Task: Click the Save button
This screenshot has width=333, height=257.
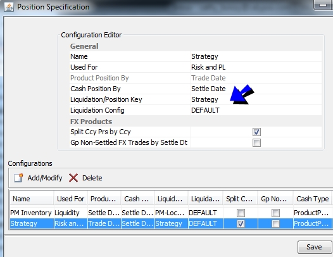Action: [315, 247]
